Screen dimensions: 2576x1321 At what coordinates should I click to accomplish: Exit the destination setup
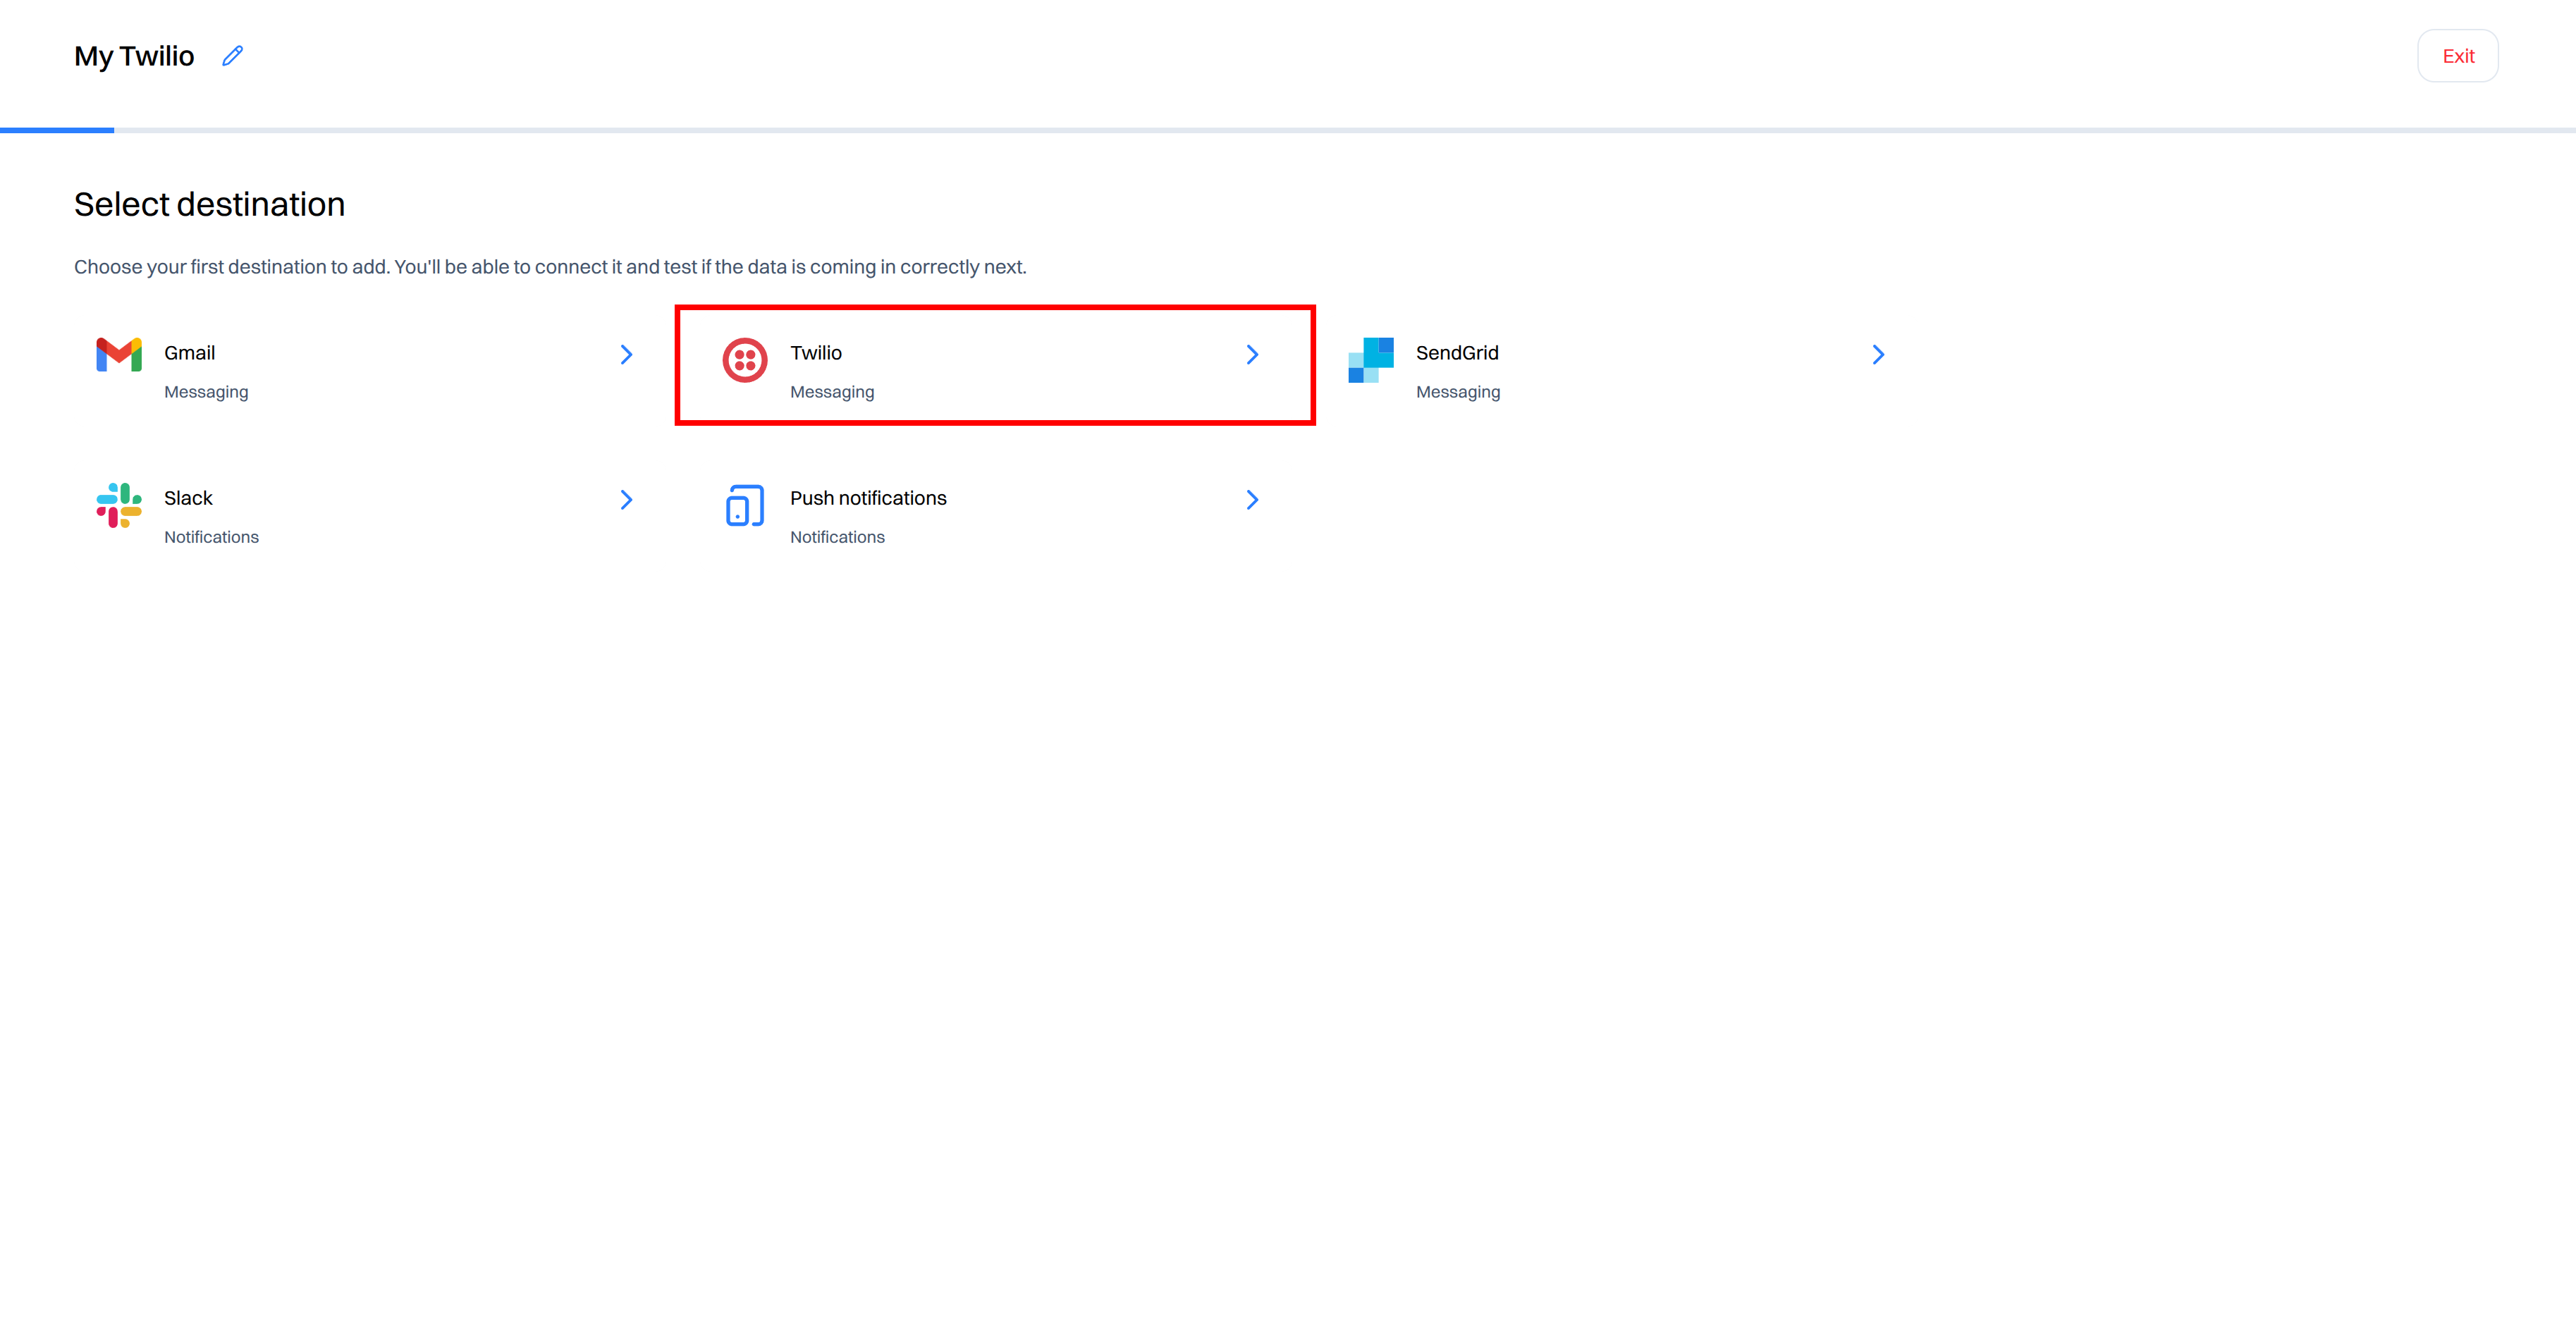[2458, 56]
